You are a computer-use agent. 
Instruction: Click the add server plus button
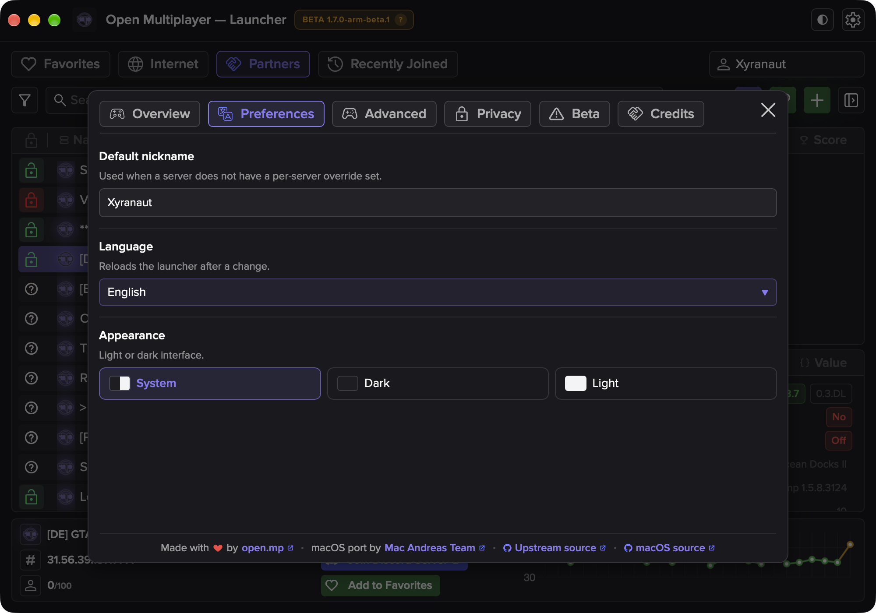(817, 100)
